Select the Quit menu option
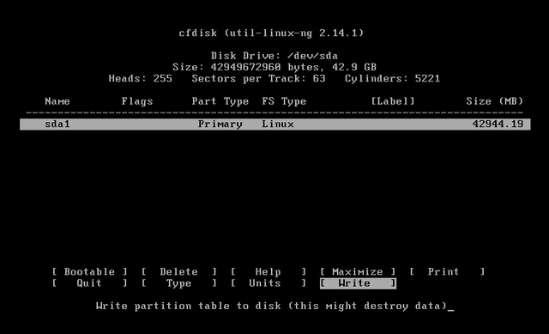 (89, 283)
